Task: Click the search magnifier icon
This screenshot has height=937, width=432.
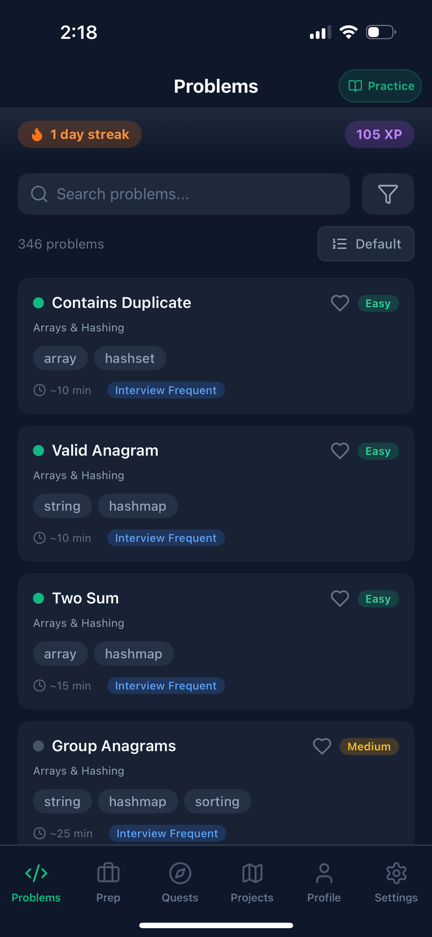Action: 39,194
